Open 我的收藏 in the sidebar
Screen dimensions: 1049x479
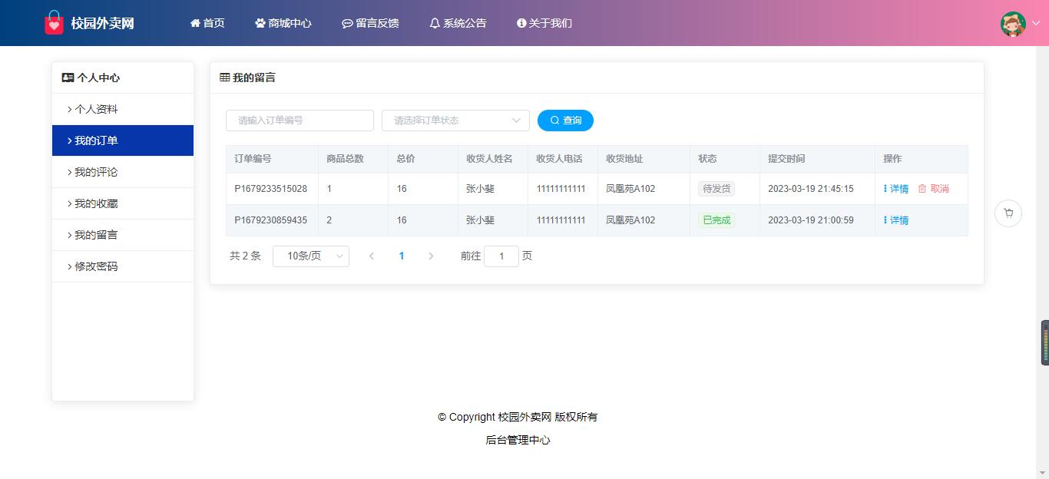tap(96, 203)
